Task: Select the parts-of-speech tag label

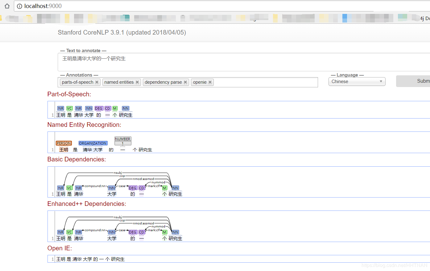Action: [77, 82]
